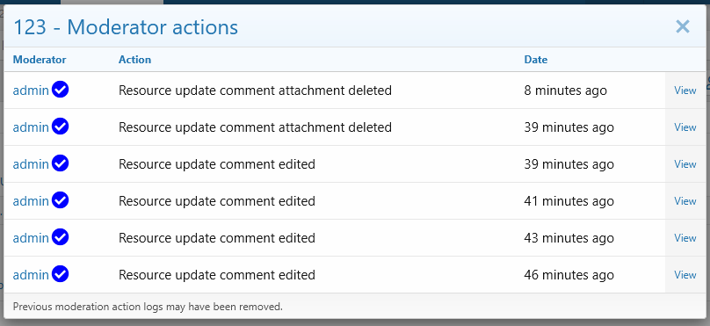
Task: Click the Date column header
Action: (536, 60)
